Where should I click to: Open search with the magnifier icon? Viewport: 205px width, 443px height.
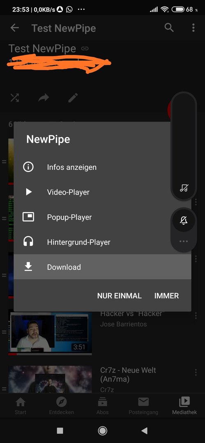[169, 28]
